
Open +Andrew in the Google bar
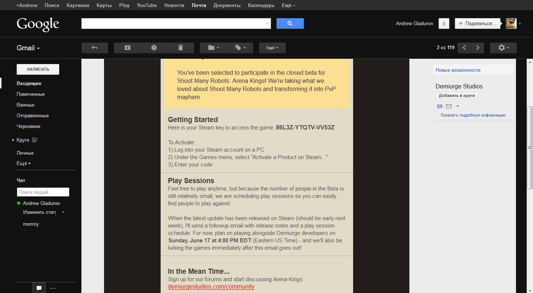[x=27, y=5]
